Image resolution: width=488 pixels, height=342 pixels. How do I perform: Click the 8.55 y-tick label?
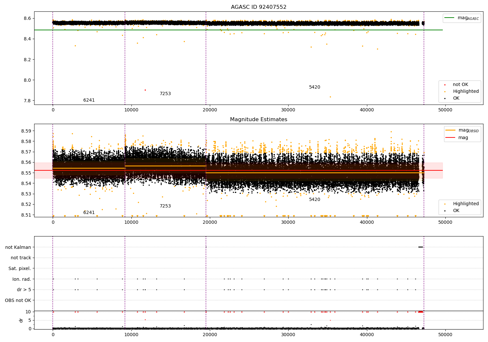point(26,173)
